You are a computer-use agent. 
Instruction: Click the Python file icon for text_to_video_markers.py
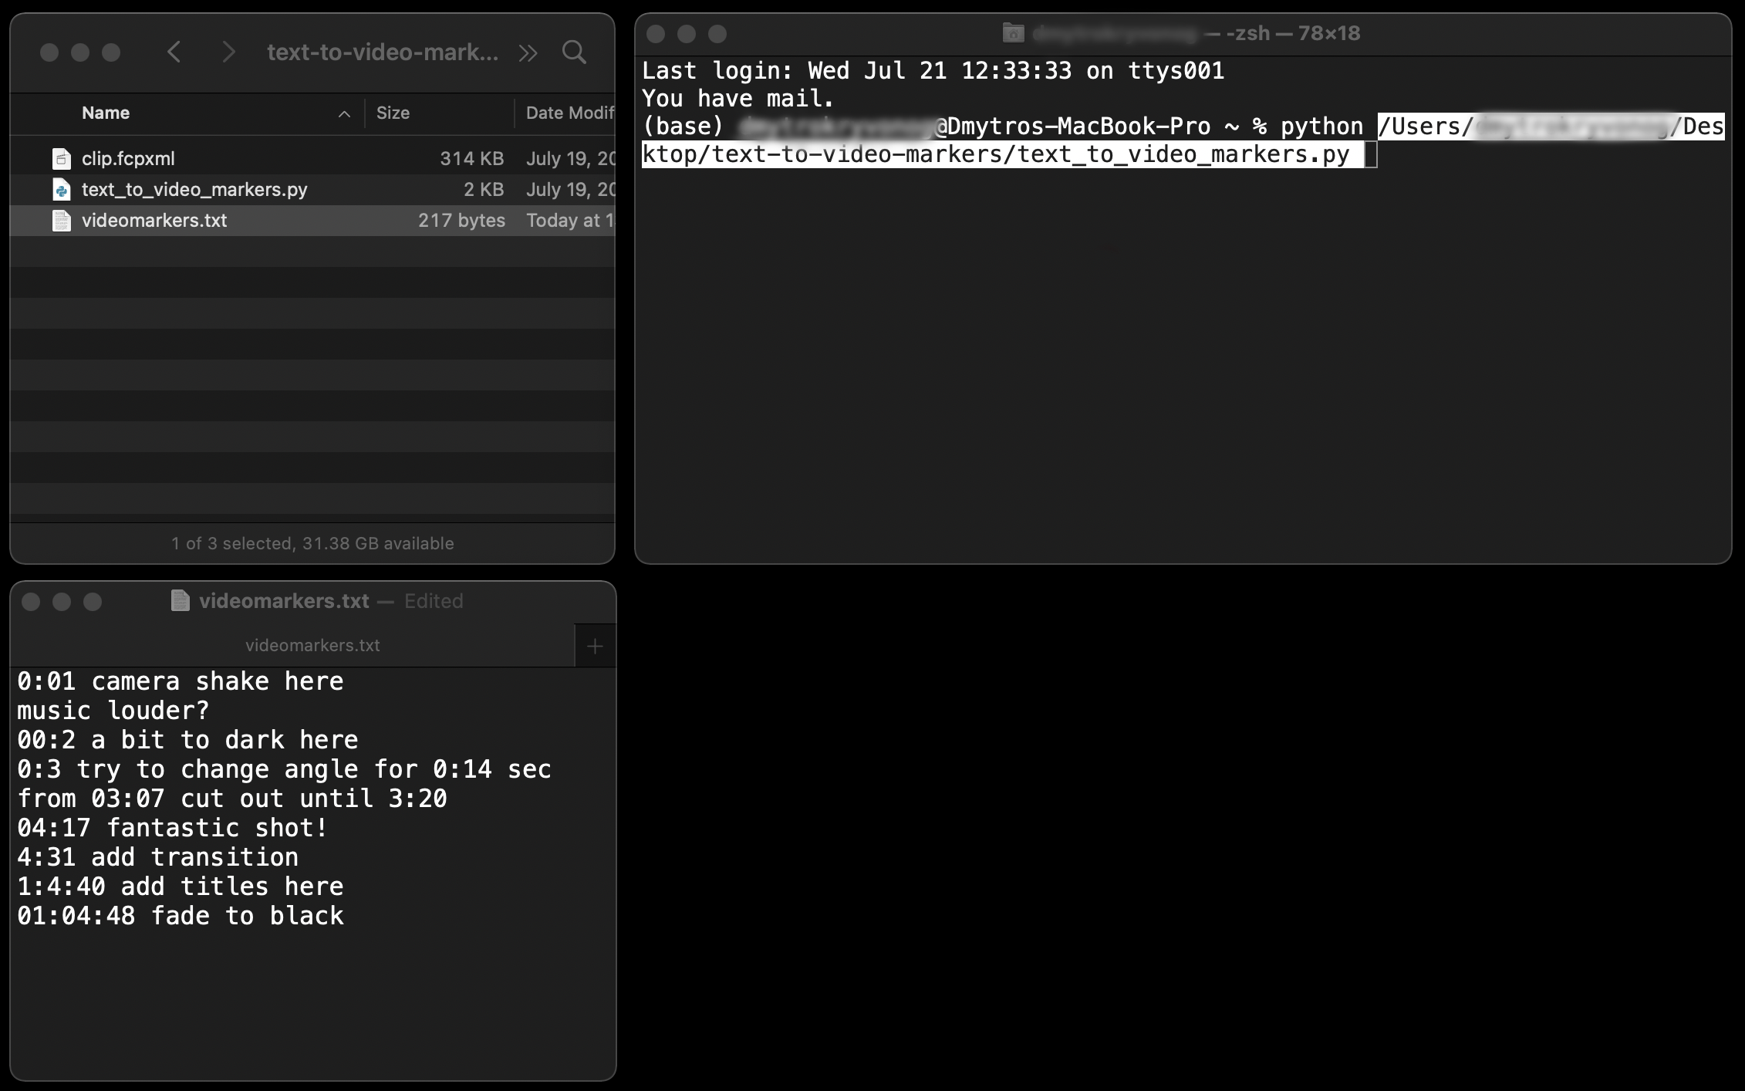62,190
